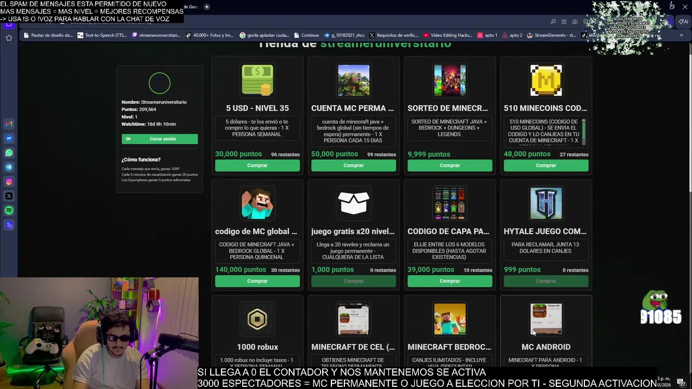Open the Continue bookmark
This screenshot has height=389, width=692.
point(307,35)
